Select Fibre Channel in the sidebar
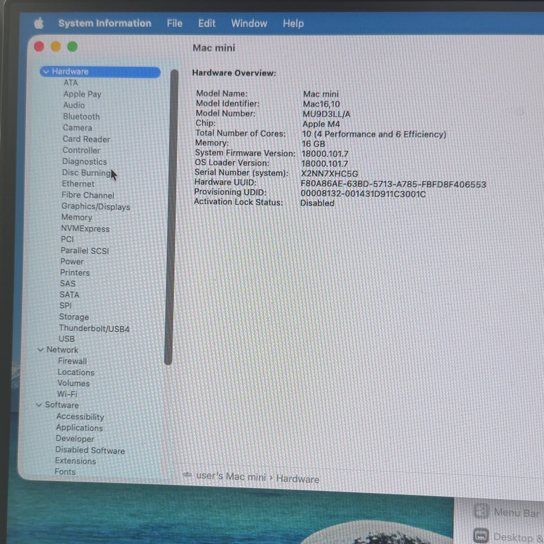Viewport: 544px width, 544px height. [88, 195]
